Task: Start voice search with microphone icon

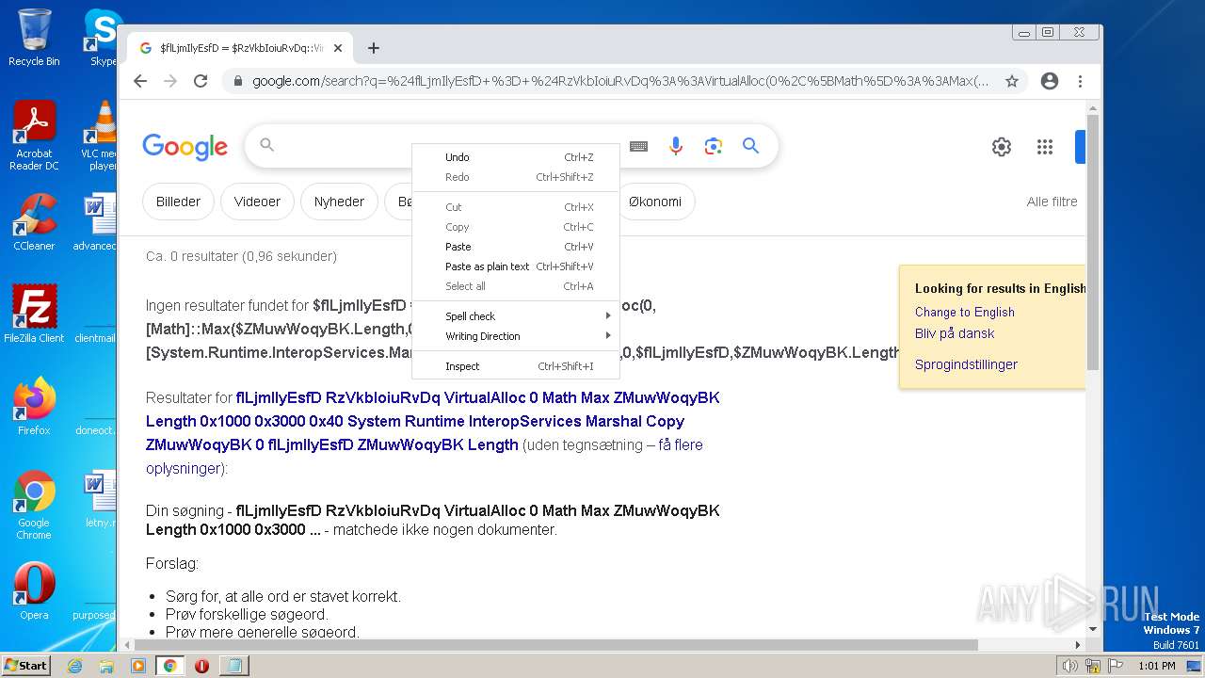Action: (x=676, y=146)
